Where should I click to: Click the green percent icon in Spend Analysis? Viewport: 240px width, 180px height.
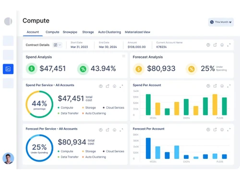coord(83,69)
